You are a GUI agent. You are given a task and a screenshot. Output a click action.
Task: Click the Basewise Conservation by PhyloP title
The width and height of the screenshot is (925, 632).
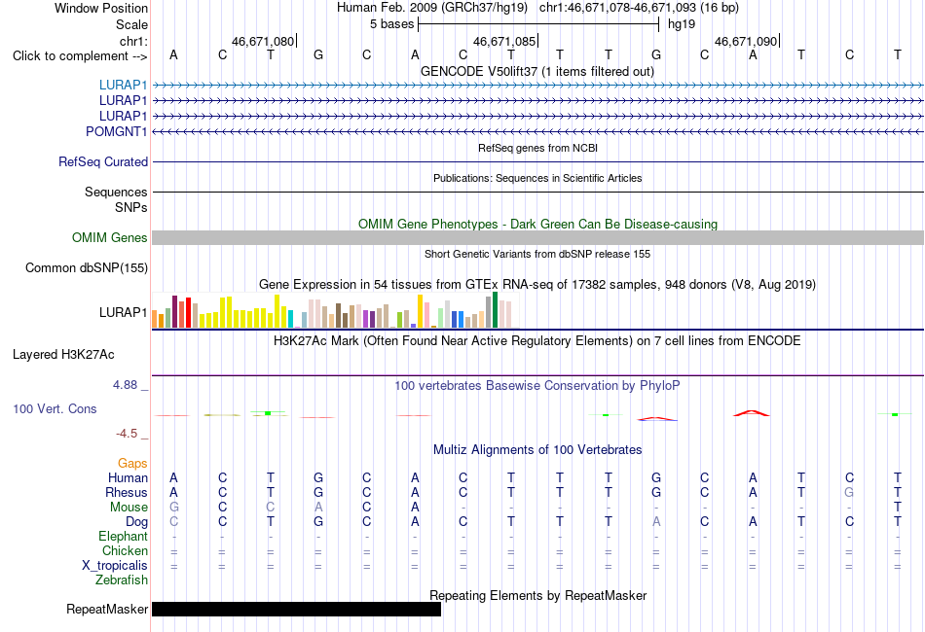(537, 385)
